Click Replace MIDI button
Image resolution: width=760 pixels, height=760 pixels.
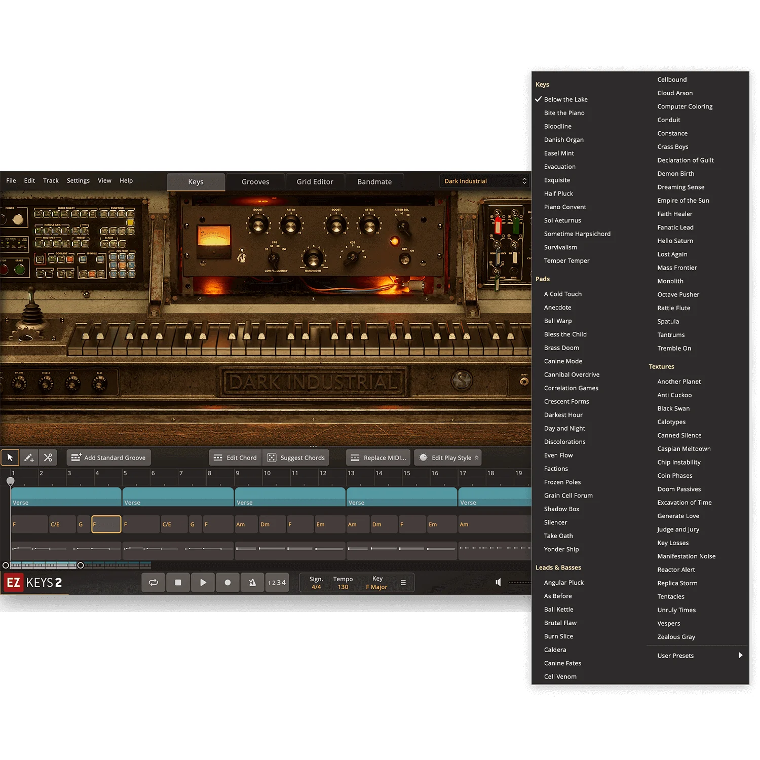(x=378, y=458)
